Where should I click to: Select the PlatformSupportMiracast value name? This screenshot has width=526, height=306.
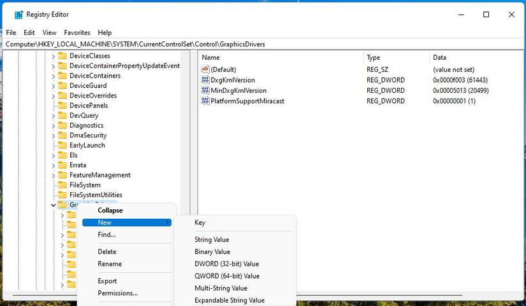point(247,101)
